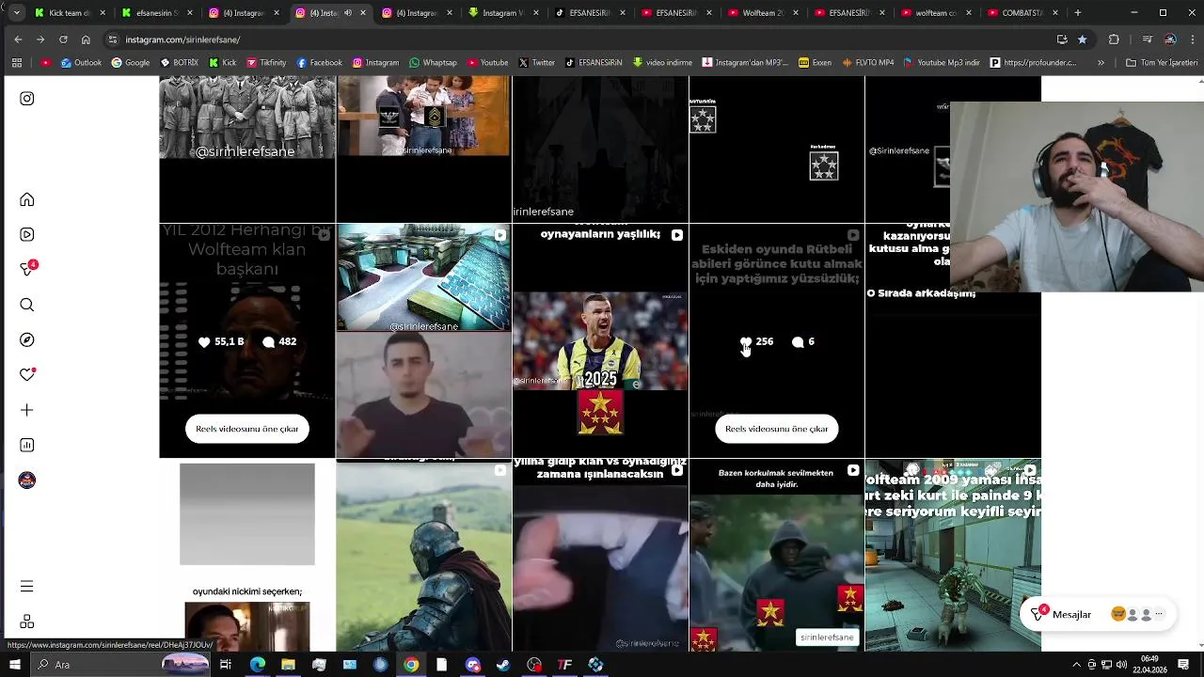This screenshot has height=677, width=1204.
Task: Open the Windows Start menu
Action: coord(14,665)
